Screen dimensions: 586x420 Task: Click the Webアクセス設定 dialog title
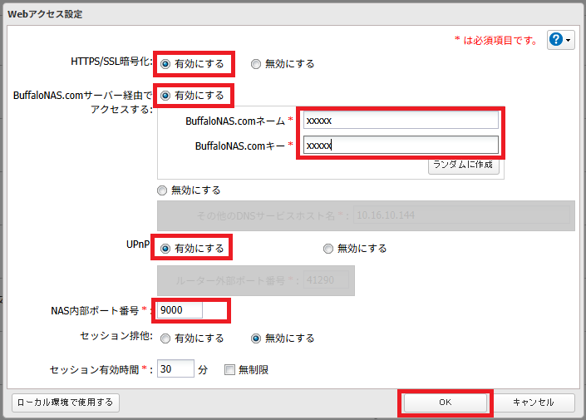point(45,14)
